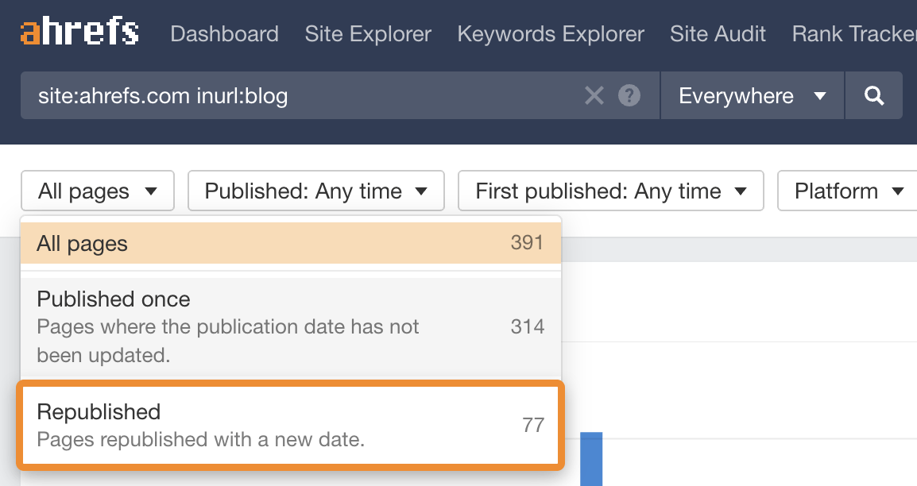The height and width of the screenshot is (486, 917).
Task: Click the blue chart bar
Action: 591,459
